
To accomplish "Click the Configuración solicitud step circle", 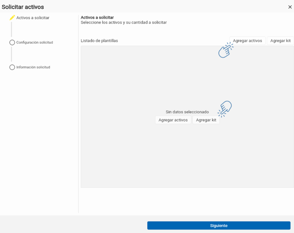I will 12,42.
